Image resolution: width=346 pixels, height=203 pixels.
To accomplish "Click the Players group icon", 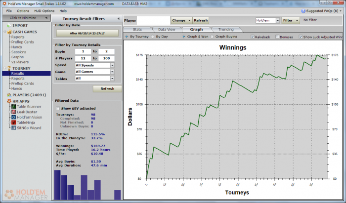I will point(9,95).
